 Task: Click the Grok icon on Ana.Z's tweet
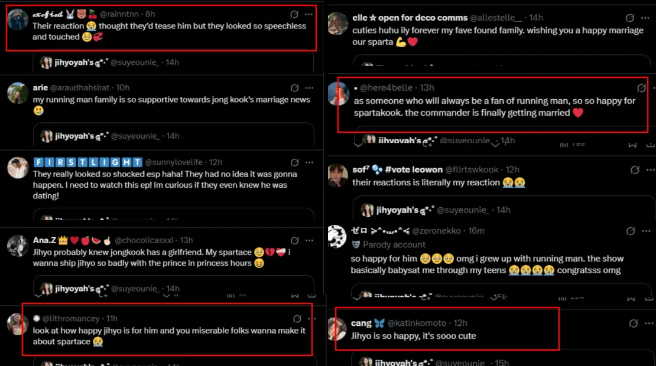294,240
